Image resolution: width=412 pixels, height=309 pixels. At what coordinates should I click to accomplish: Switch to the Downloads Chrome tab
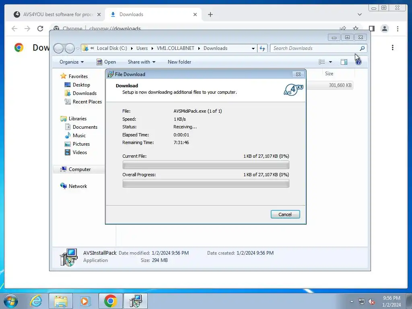pos(153,14)
